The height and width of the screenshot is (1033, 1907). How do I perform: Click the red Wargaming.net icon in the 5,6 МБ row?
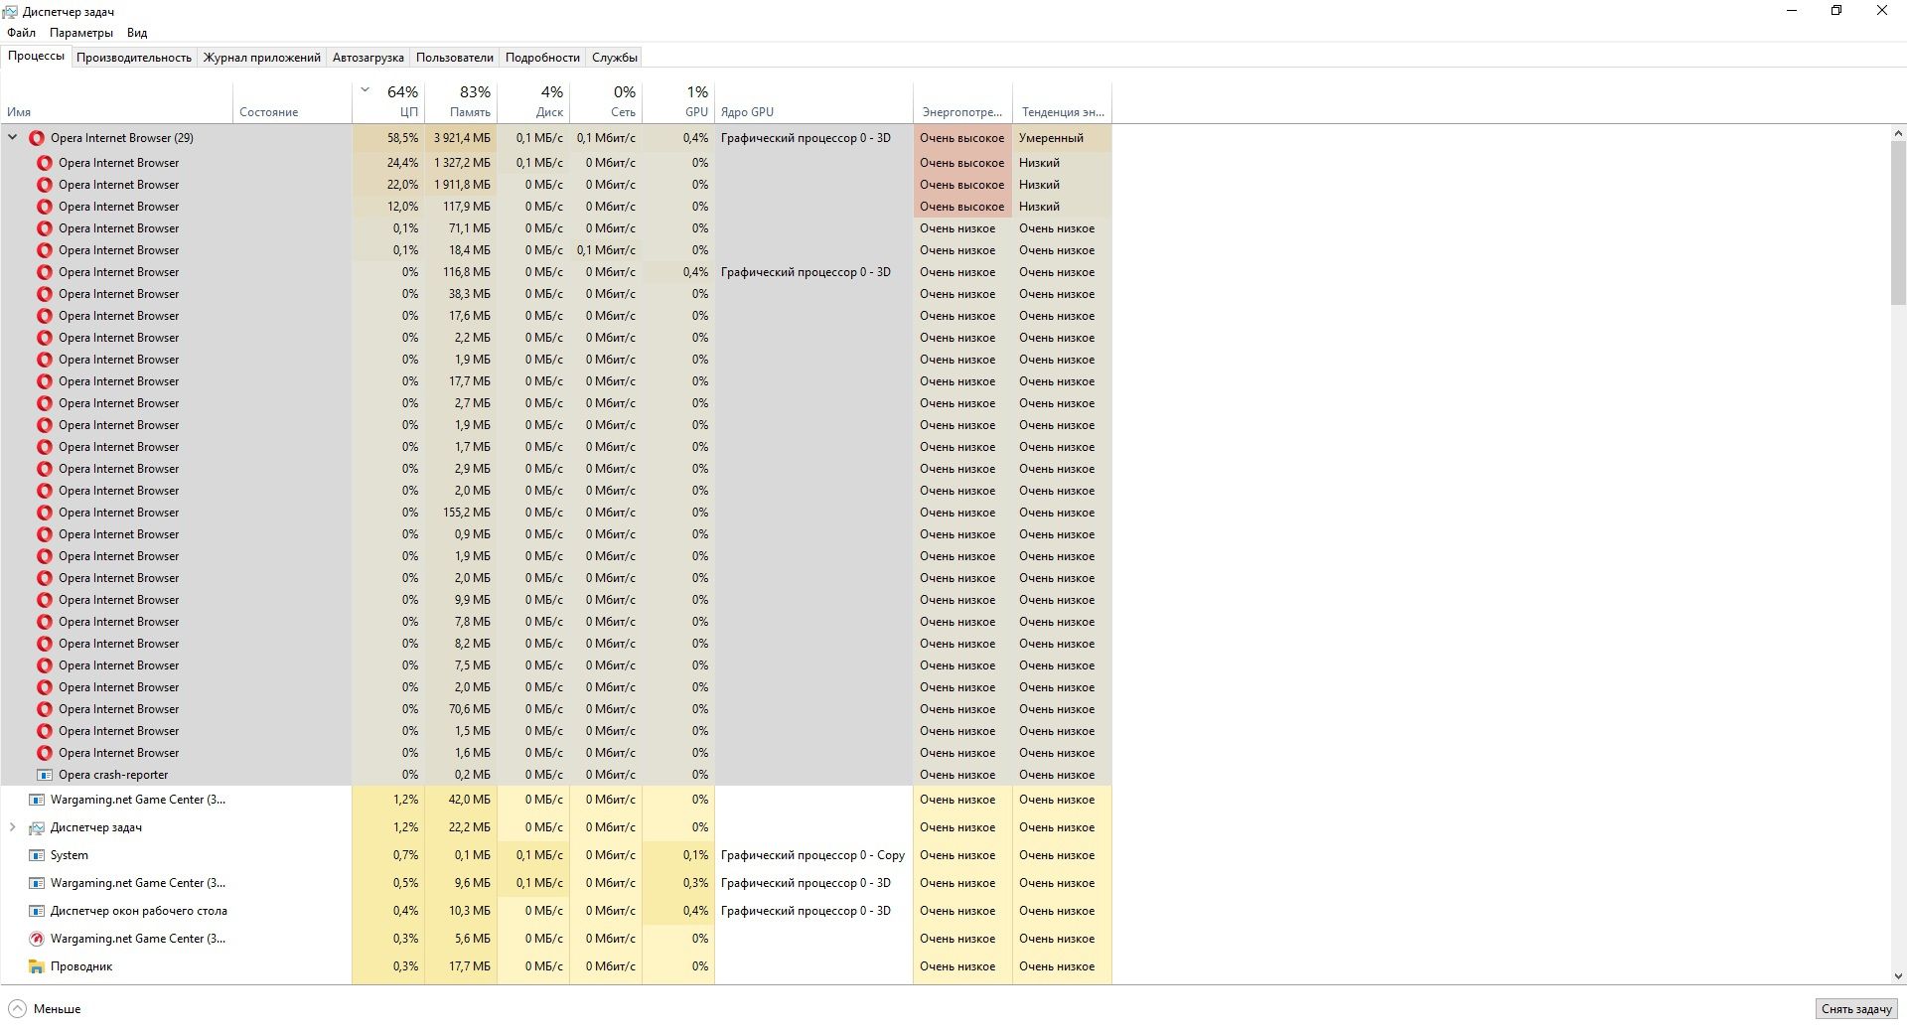coord(37,939)
